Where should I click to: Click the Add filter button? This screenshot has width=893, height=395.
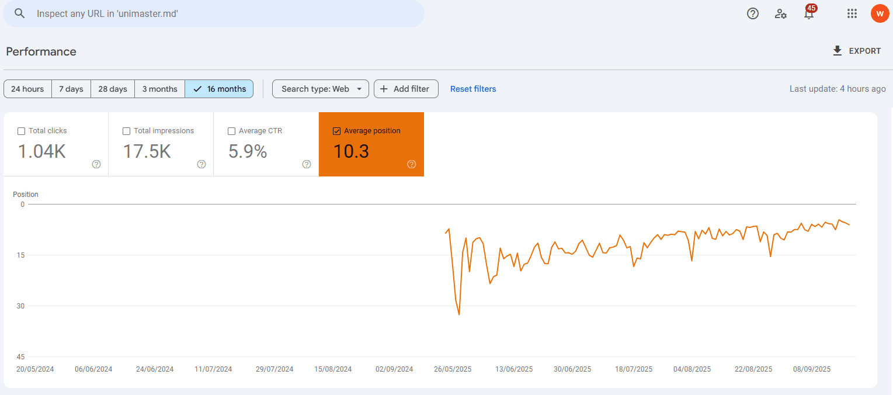pyautogui.click(x=406, y=89)
